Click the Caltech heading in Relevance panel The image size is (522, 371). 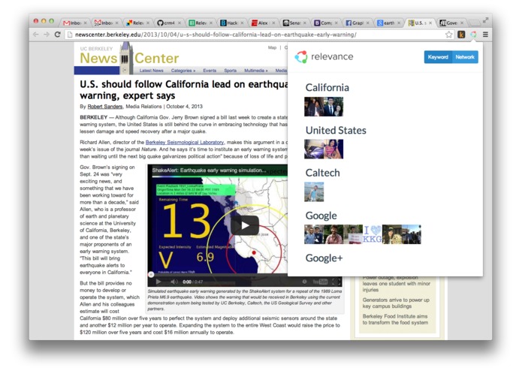322,173
